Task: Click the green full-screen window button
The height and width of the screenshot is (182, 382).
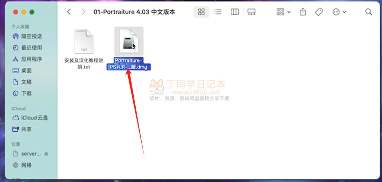Action: (x=32, y=12)
